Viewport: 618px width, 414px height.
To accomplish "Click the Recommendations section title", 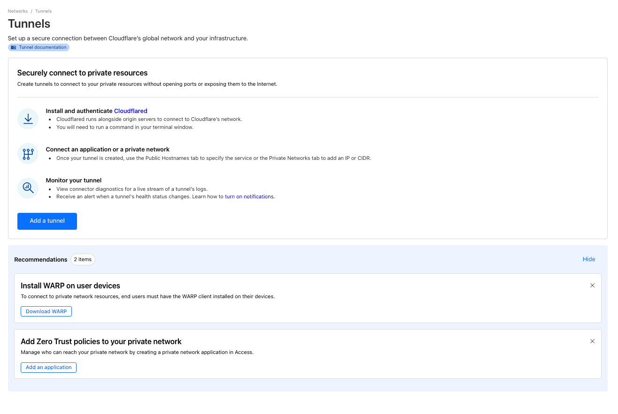I will 41,259.
